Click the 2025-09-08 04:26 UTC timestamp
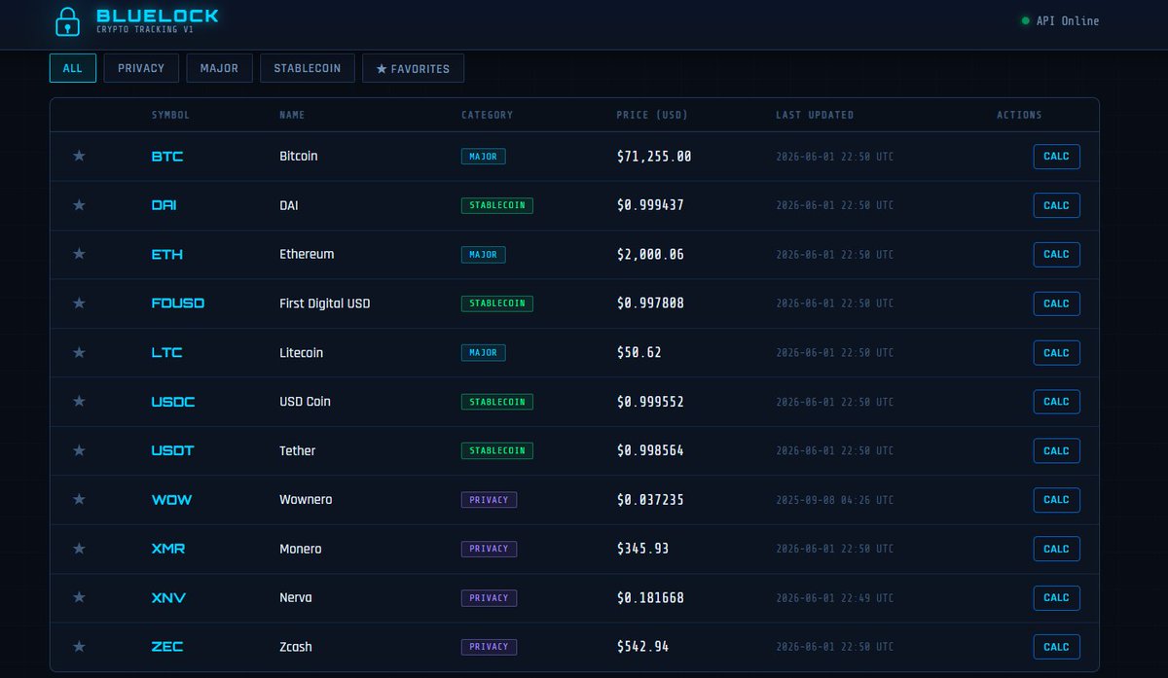1168x678 pixels. click(834, 500)
